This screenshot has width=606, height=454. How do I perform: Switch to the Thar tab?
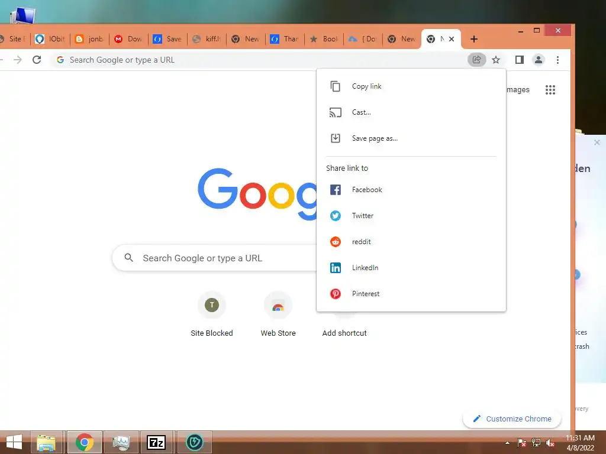pos(285,39)
